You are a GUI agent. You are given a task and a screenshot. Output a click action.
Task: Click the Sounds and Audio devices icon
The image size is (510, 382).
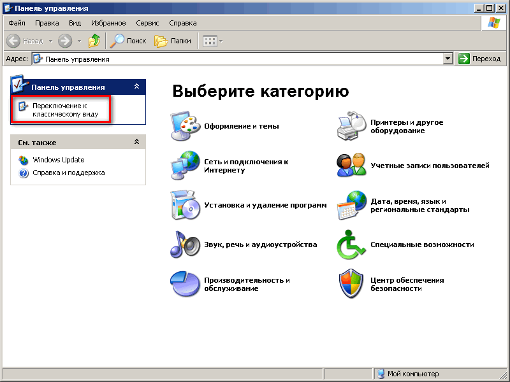point(185,244)
